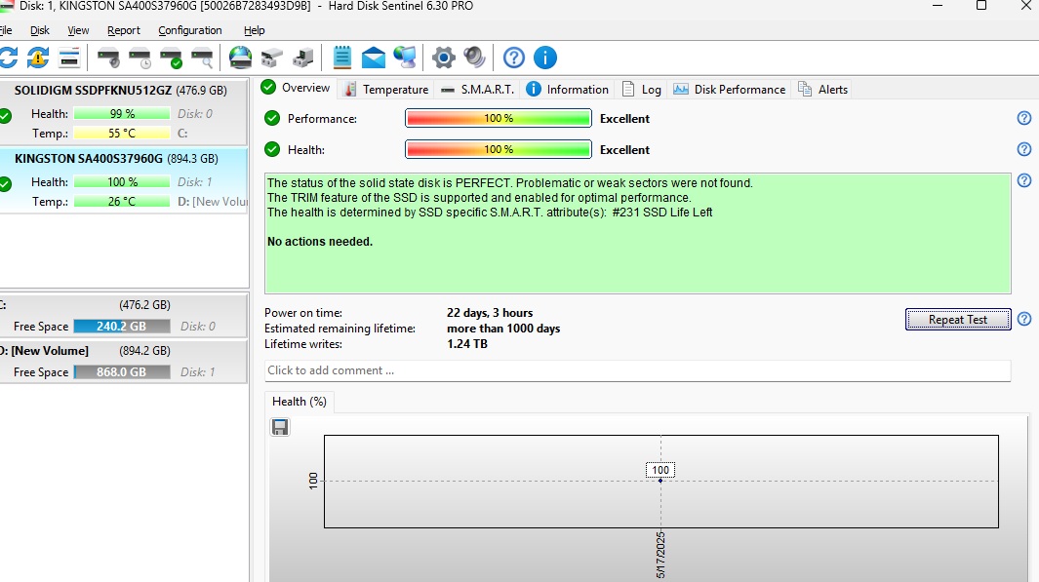Click the 'No actions needed.' text
The width and height of the screenshot is (1039, 582).
[x=320, y=242]
